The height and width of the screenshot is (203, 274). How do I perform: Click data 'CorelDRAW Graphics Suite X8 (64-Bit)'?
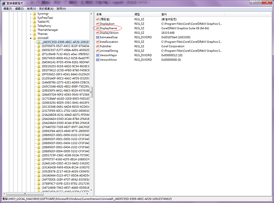[x=185, y=28]
